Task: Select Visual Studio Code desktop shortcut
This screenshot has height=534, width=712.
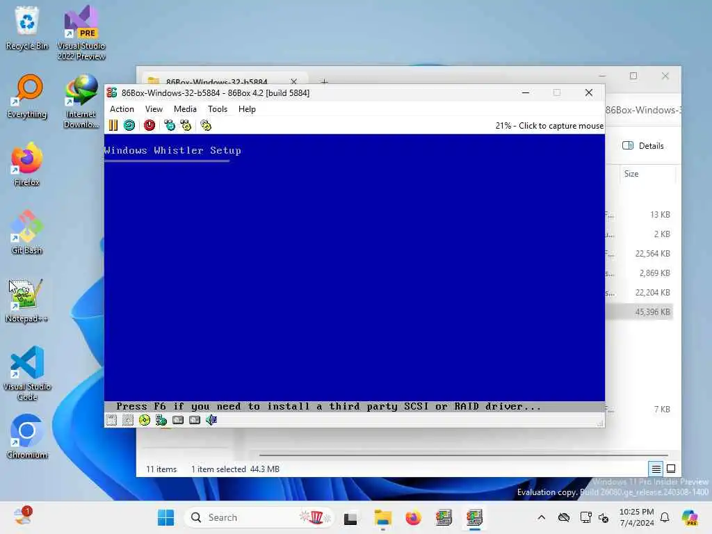Action: click(27, 373)
